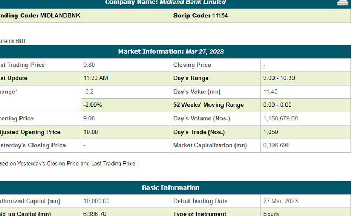Click the Day's Volume value 1,158,679.00

click(x=281, y=118)
